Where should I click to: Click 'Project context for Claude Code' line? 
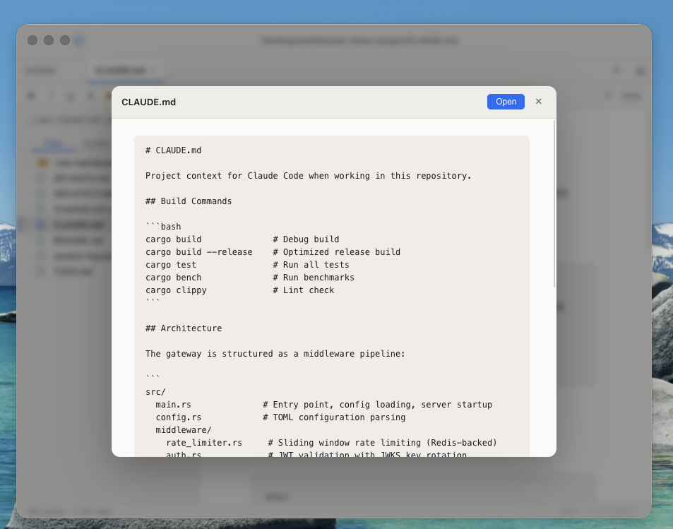point(308,176)
